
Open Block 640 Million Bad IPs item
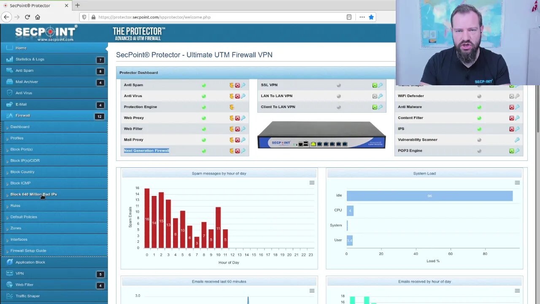point(54,194)
